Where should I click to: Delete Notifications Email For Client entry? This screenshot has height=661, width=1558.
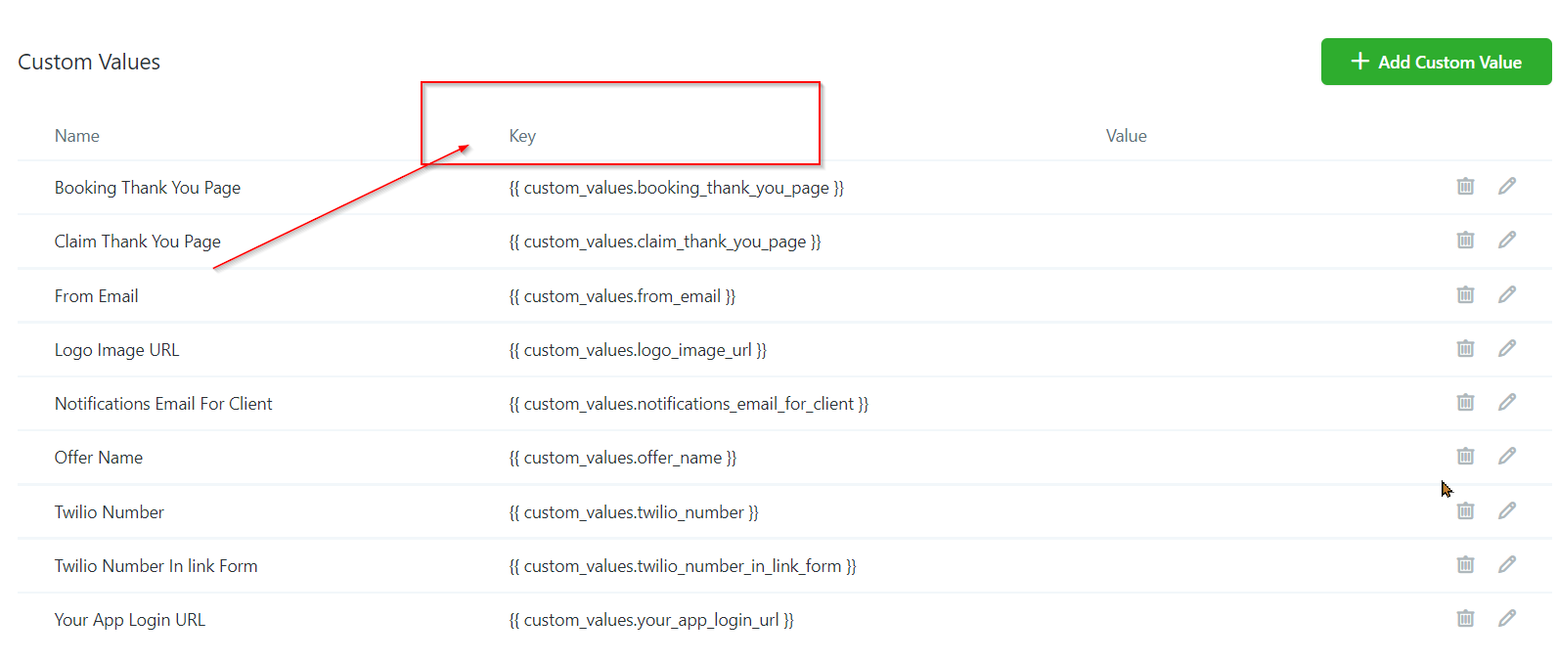coord(1465,402)
